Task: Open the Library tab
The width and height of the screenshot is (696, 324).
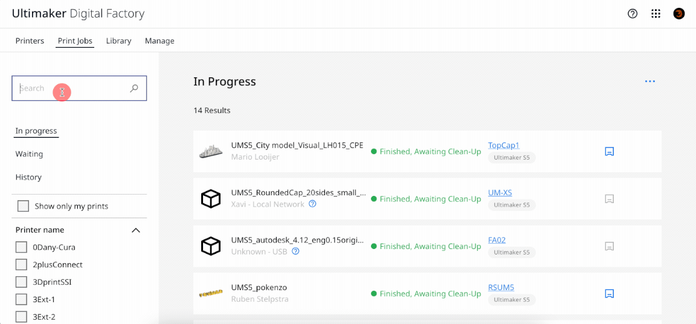Action: point(118,41)
